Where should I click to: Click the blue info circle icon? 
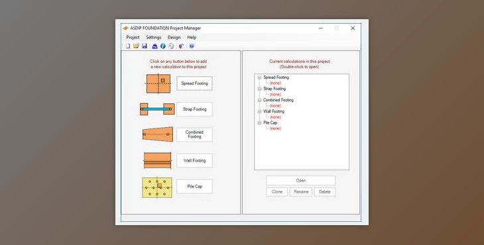point(163,46)
